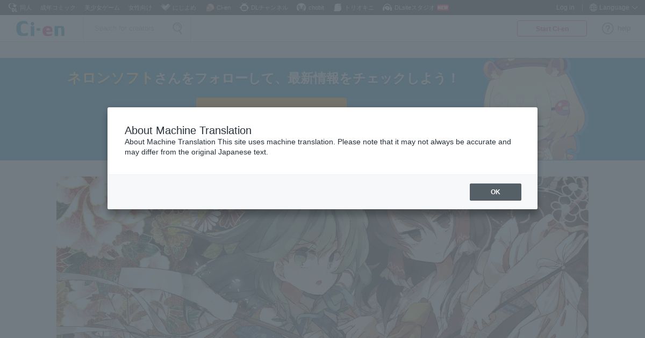Click the orange follow button in banner

click(271, 102)
